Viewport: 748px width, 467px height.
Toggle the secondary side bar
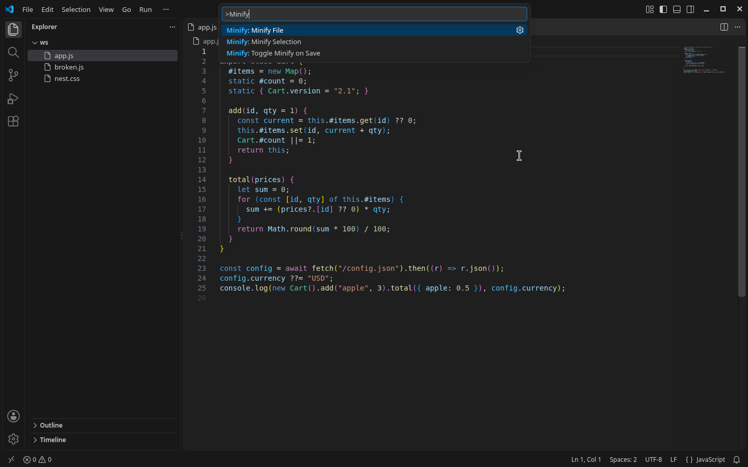point(690,9)
